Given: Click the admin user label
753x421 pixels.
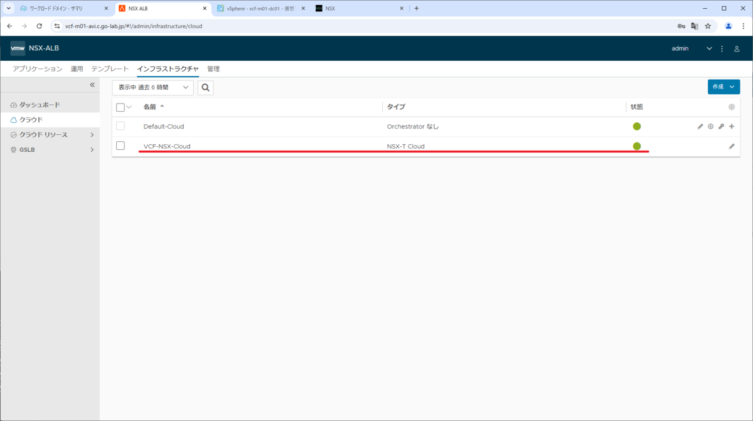Looking at the screenshot, I should [x=680, y=48].
